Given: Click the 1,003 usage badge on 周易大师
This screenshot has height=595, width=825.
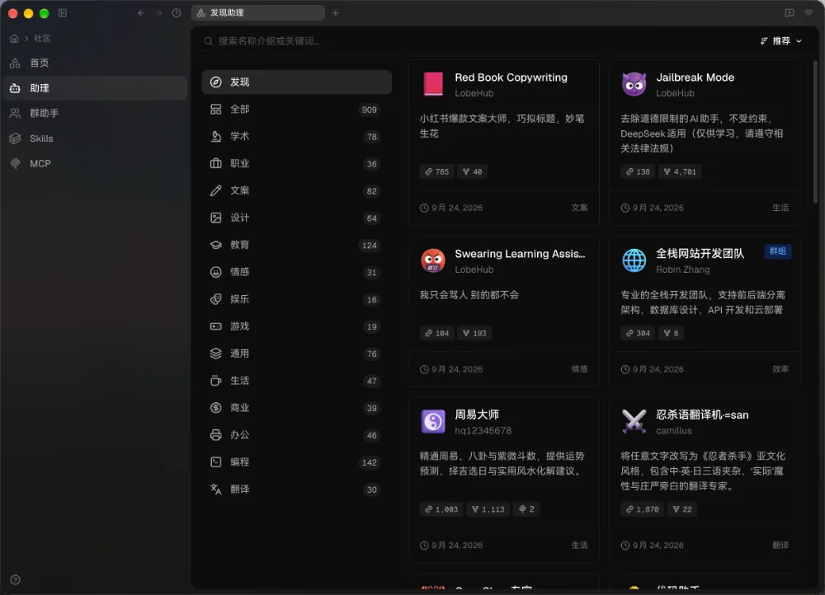Looking at the screenshot, I should click(x=441, y=509).
